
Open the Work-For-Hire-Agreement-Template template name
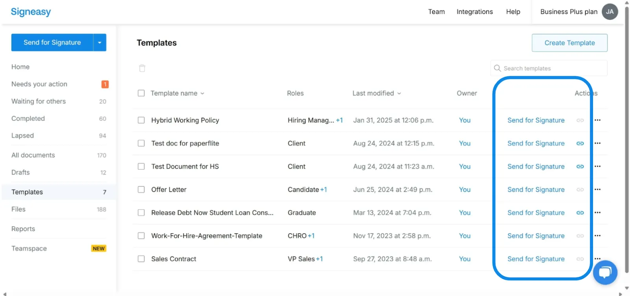207,236
